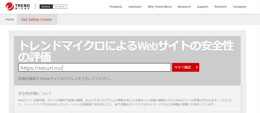The image size is (260, 113).
Task: Click the 安全性評価について heading
Action: click(x=35, y=93)
